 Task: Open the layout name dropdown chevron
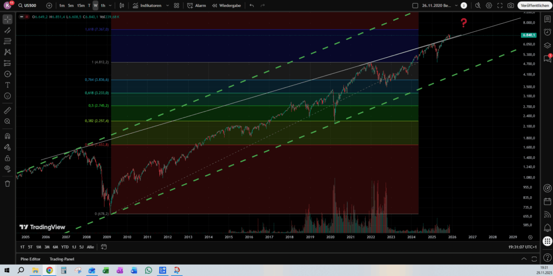[457, 5]
